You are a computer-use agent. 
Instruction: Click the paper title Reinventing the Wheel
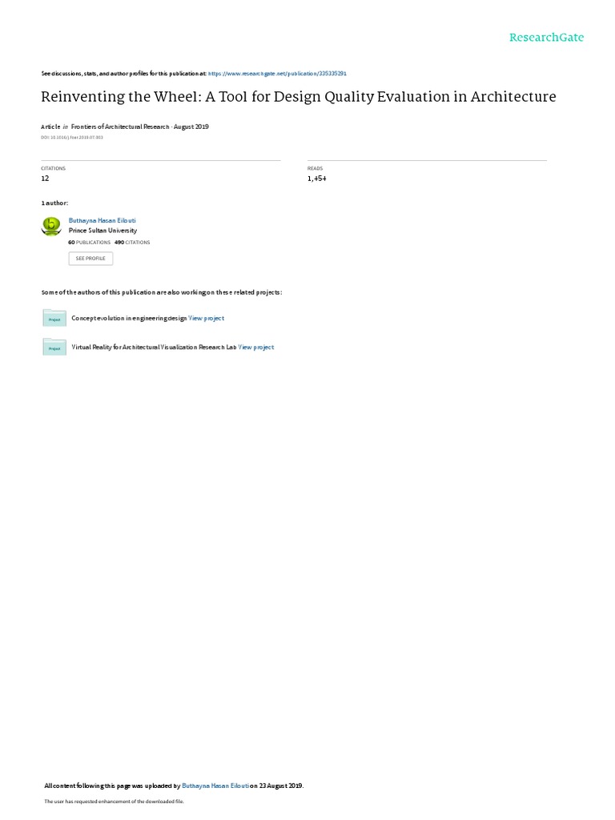tap(299, 97)
